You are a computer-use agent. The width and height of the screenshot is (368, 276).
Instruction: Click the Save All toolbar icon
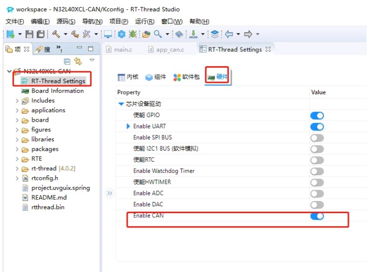point(41,34)
